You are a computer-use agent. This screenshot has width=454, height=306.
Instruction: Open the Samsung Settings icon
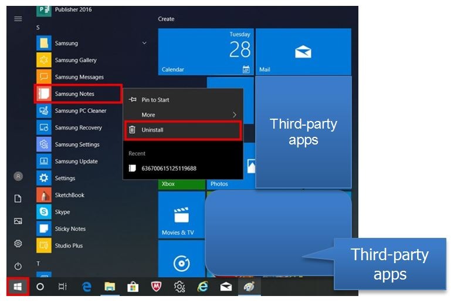pyautogui.click(x=44, y=144)
